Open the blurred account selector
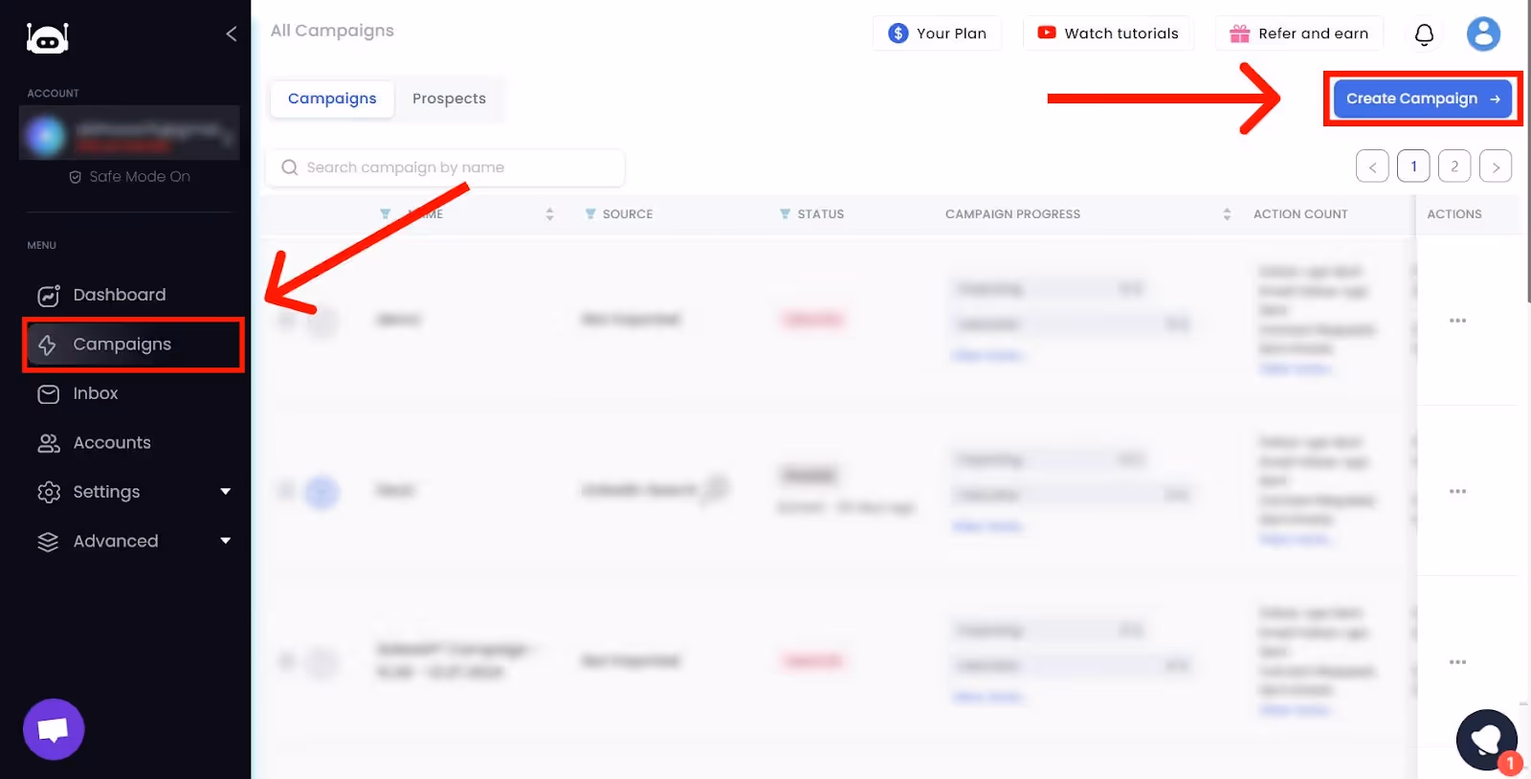The width and height of the screenshot is (1531, 779). click(129, 133)
